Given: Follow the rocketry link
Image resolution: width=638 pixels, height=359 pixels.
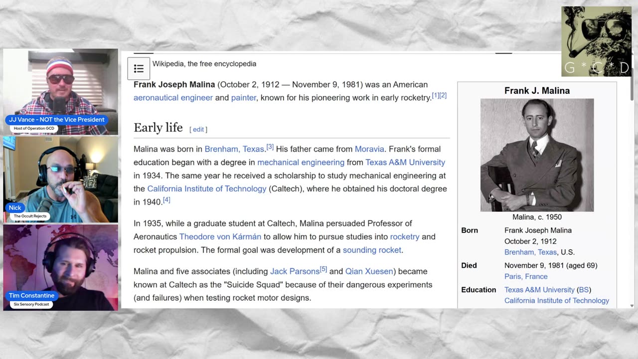Looking at the screenshot, I should point(405,237).
